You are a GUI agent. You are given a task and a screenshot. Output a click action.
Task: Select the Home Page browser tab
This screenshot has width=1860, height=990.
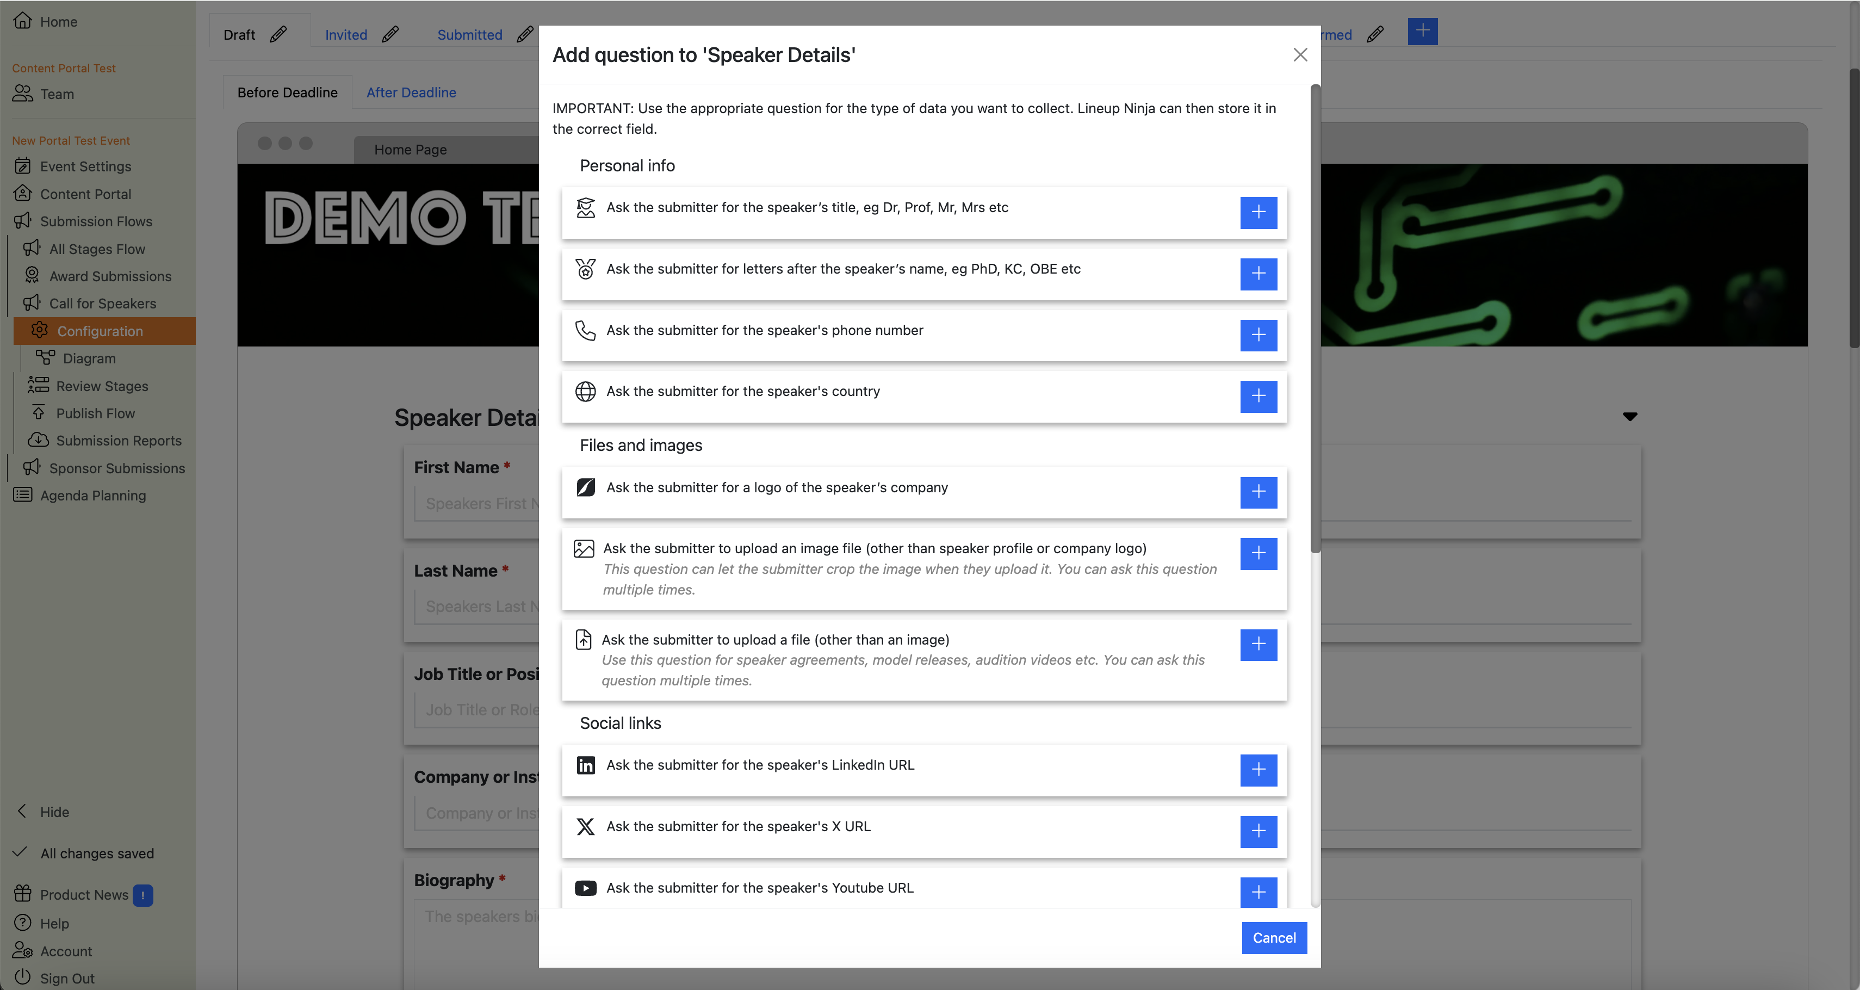click(x=410, y=150)
